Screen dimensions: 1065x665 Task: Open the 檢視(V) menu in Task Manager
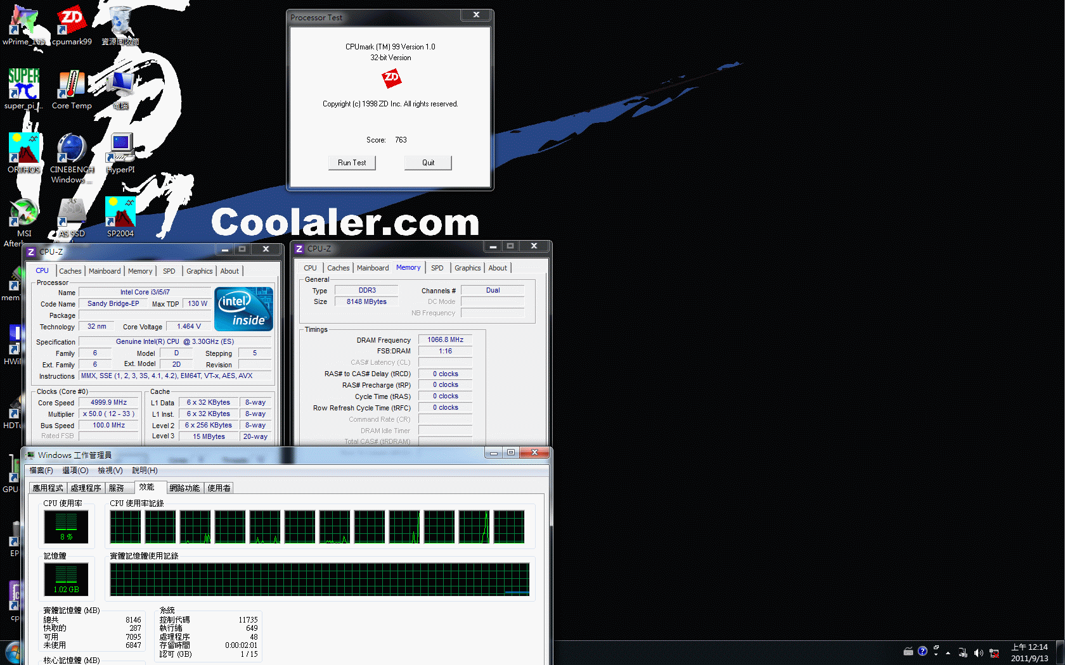(x=110, y=471)
